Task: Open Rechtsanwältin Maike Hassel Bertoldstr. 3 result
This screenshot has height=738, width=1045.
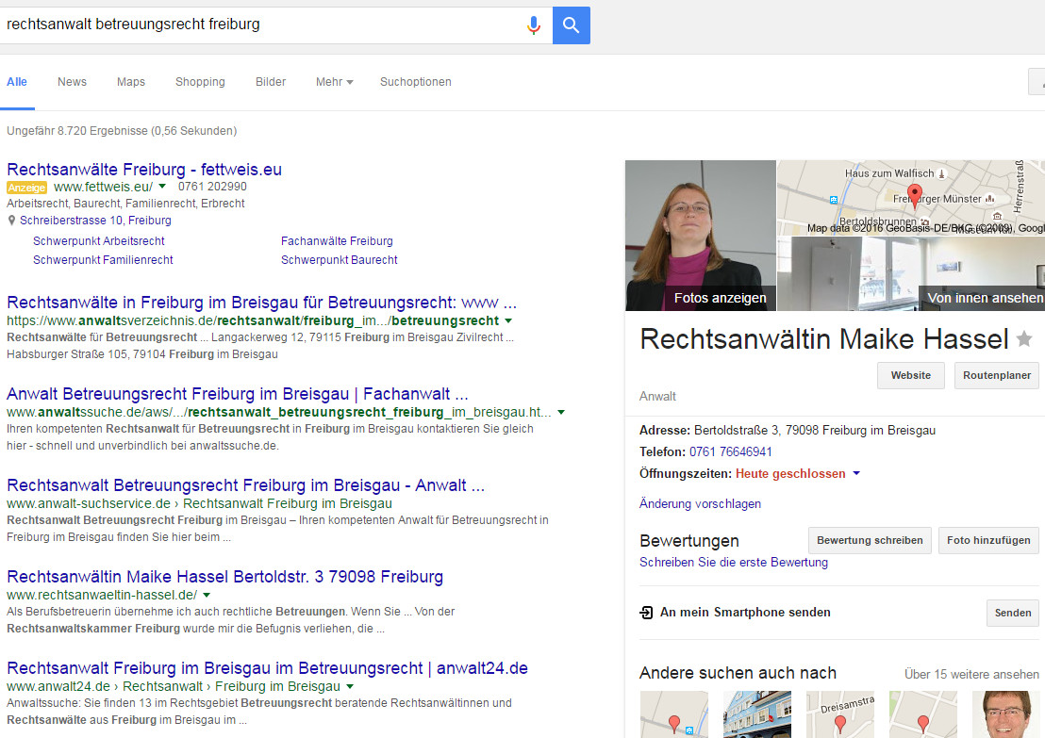Action: click(224, 577)
